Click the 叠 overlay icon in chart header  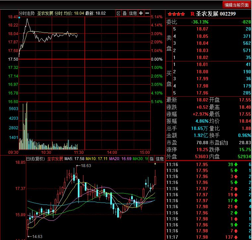click(x=125, y=13)
